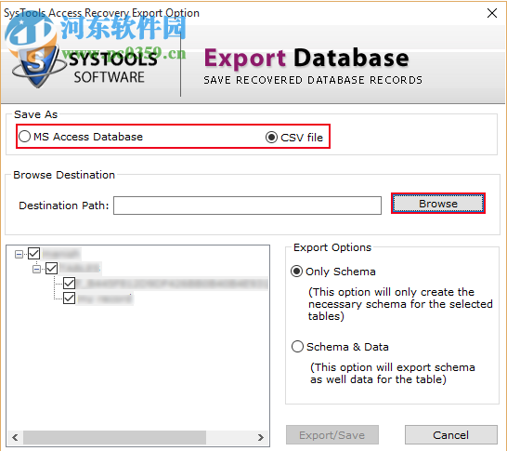Click the tree's horizontal scrollbar left arrow
507x451 pixels.
click(15, 438)
